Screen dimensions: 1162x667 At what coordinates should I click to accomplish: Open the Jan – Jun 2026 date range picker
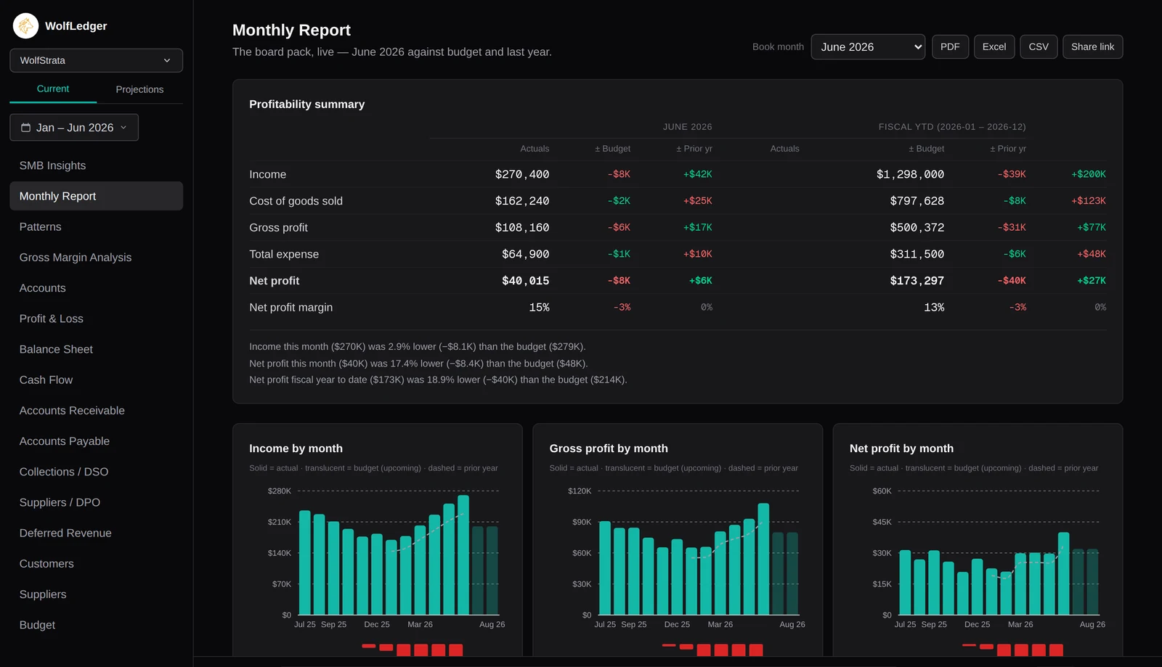tap(74, 128)
